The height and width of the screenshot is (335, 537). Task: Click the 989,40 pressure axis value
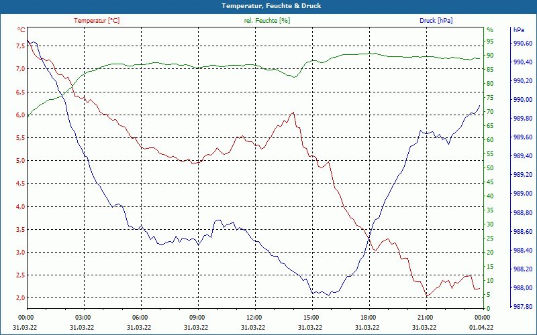click(523, 156)
